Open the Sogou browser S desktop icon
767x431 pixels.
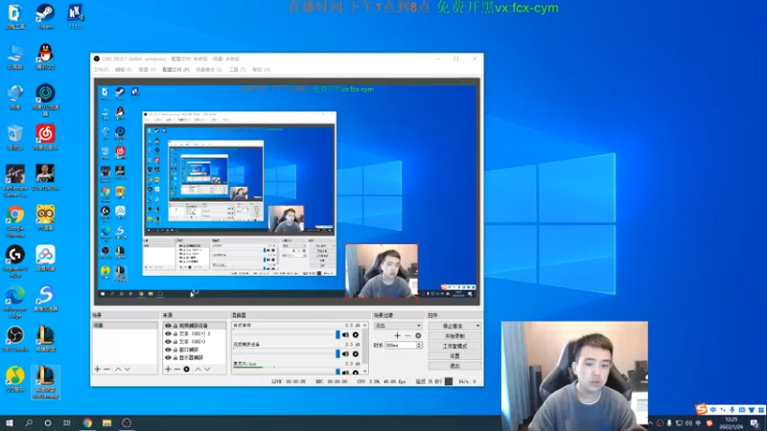coord(45,298)
